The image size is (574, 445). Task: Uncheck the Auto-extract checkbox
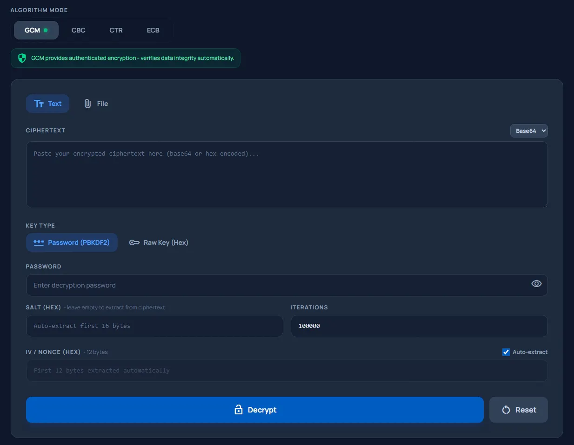pyautogui.click(x=506, y=352)
